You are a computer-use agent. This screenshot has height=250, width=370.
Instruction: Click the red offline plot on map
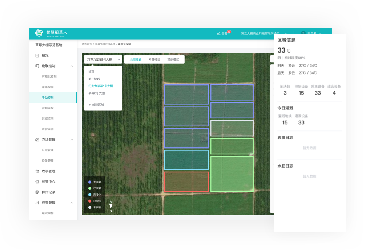pos(186,182)
